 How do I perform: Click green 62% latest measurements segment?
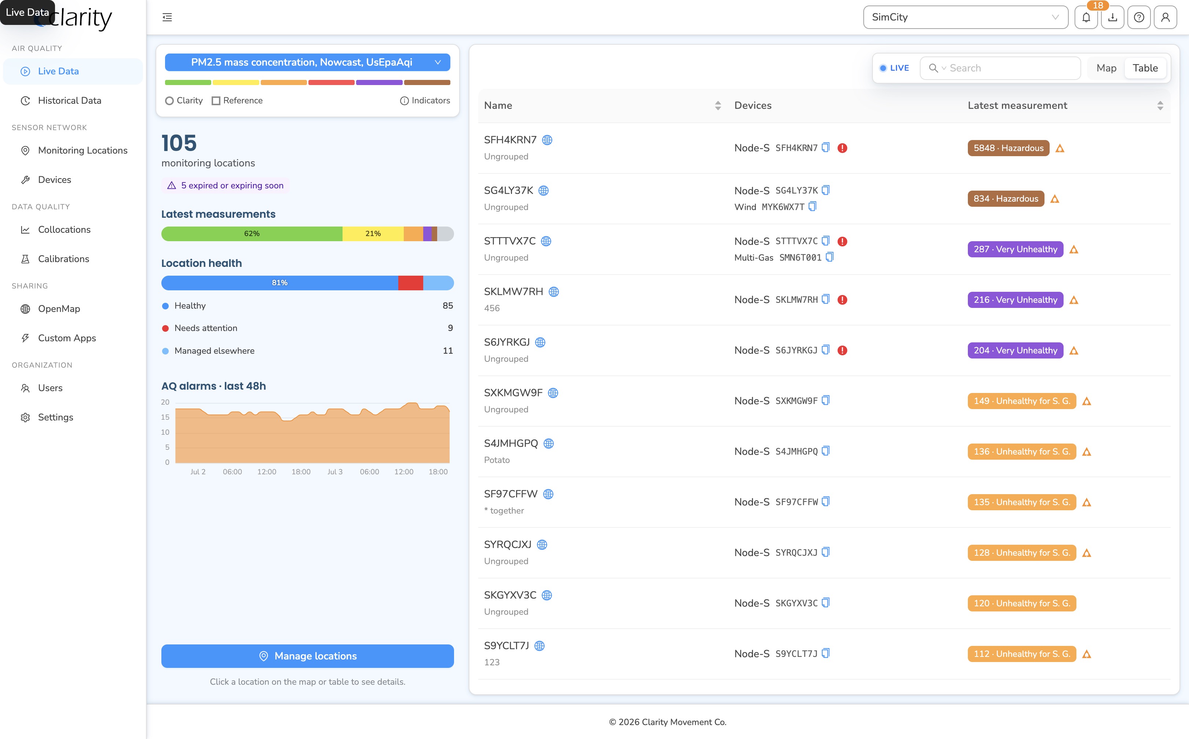point(252,234)
